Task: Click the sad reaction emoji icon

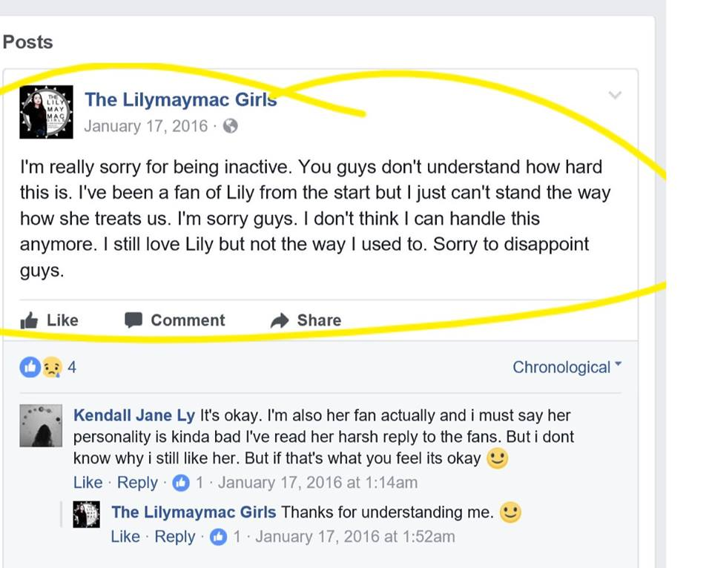Action: point(50,366)
